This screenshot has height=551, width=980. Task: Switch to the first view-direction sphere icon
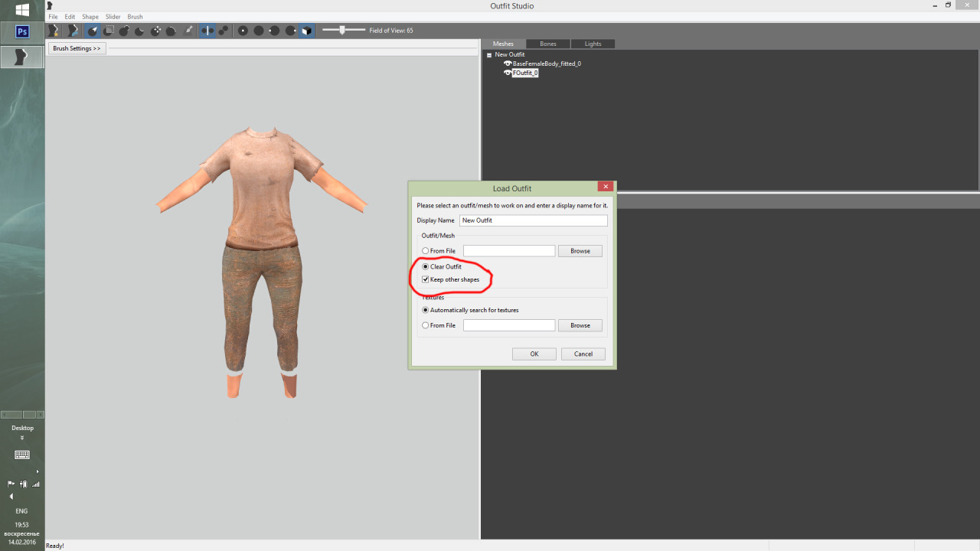pos(243,31)
